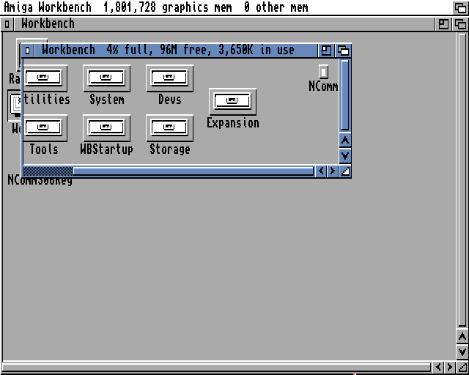Click the gray Workbench window title

point(48,23)
